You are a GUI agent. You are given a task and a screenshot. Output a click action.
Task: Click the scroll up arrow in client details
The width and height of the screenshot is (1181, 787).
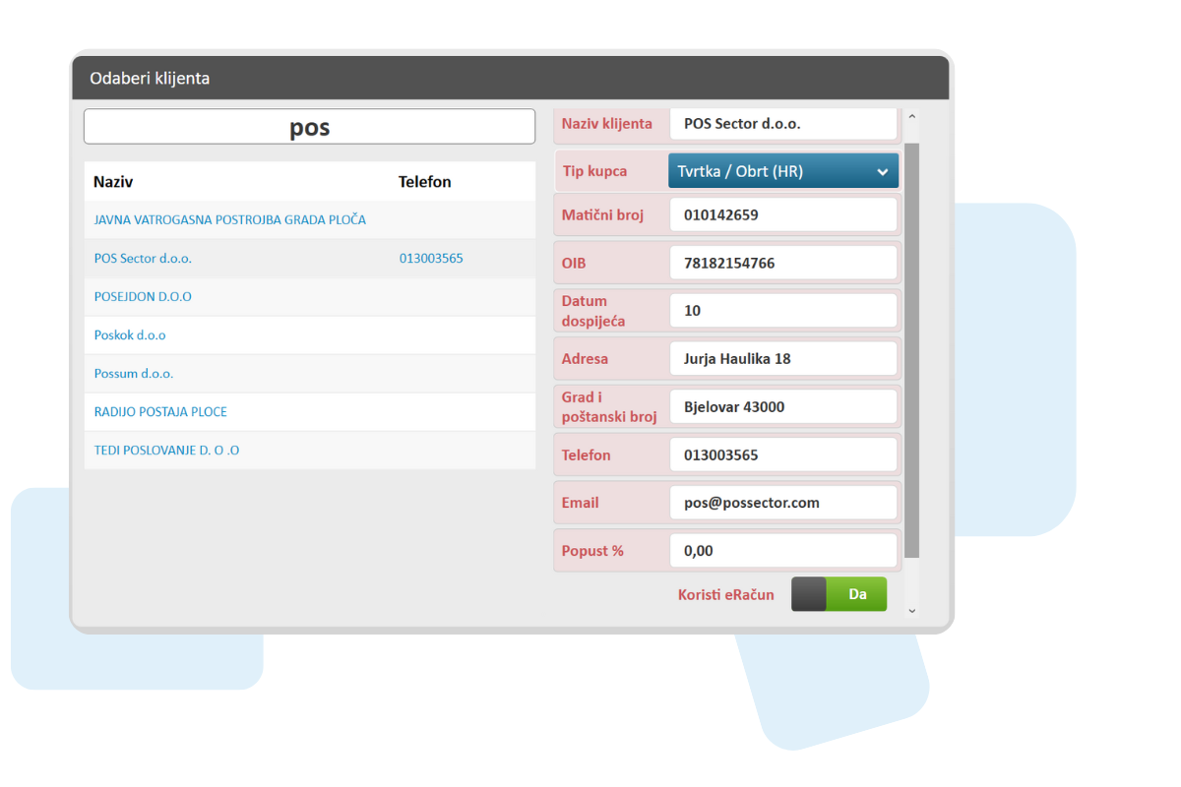pyautogui.click(x=911, y=118)
